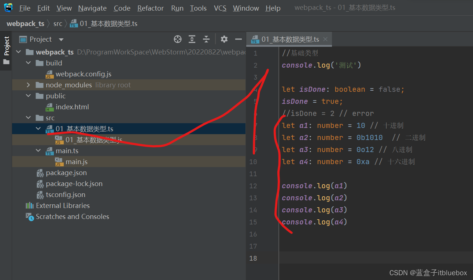
Task: Collapse the public folder arrow
Action: tap(29, 96)
